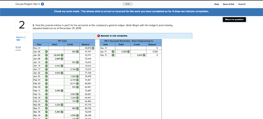Open the Help link

pos(217,4)
